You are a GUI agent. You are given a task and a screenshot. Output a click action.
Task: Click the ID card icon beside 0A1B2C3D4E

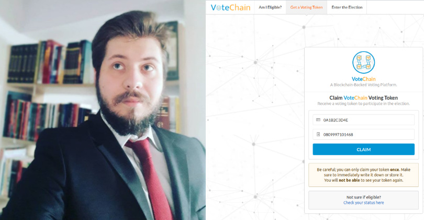coord(318,120)
